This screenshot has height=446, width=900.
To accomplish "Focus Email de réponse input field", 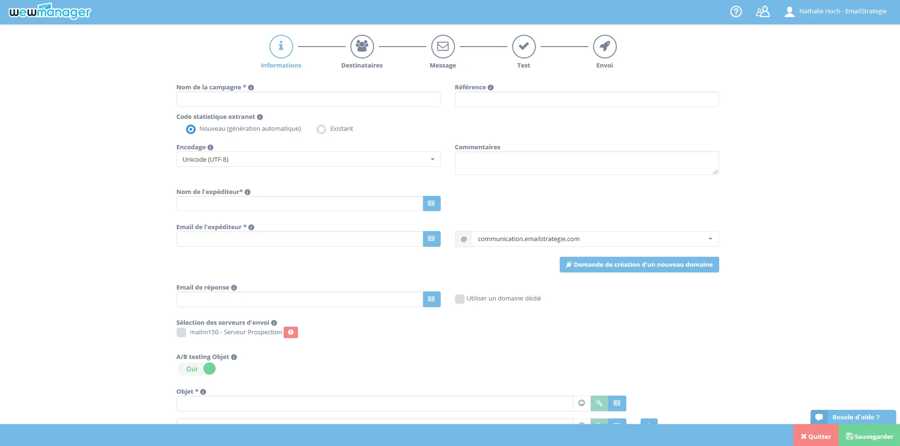I will (x=300, y=299).
